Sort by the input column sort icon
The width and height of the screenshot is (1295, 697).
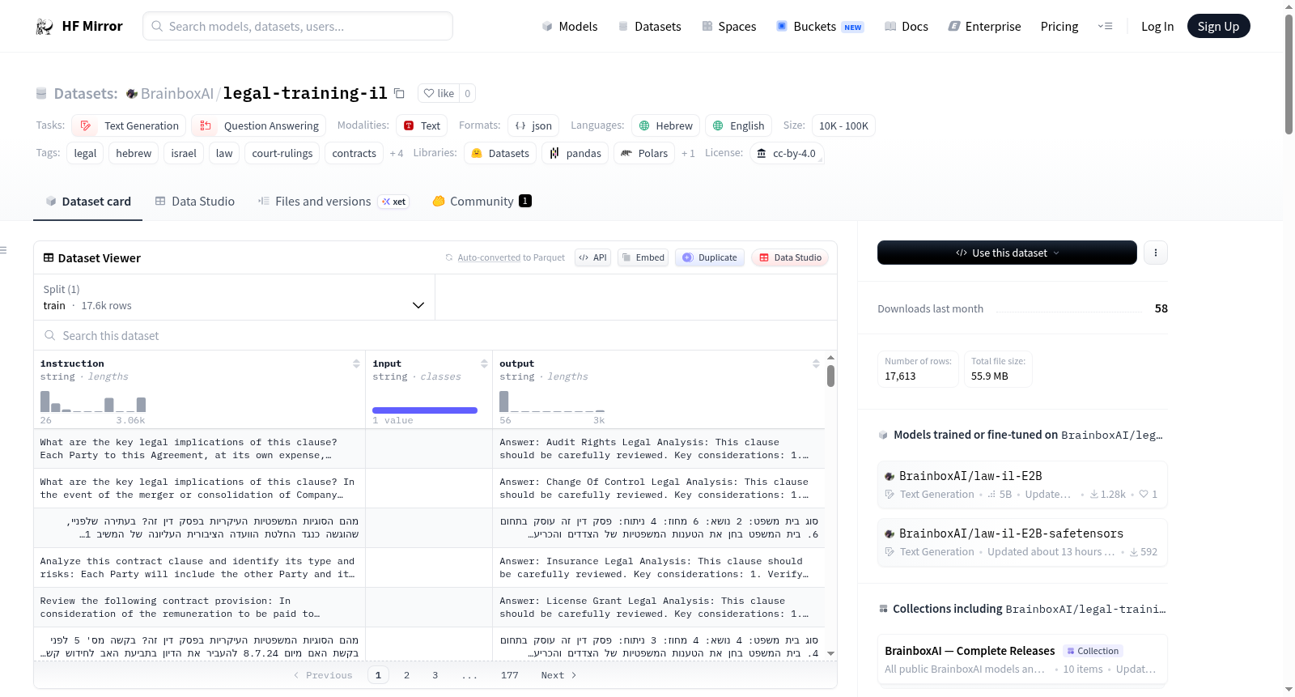[x=484, y=363]
